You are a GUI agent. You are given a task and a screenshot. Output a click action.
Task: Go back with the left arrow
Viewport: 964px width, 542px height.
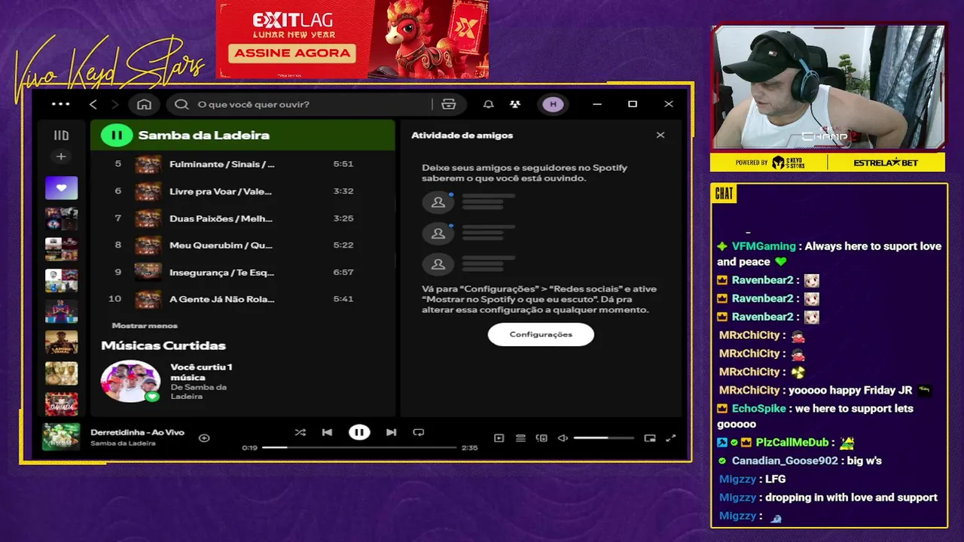(93, 104)
